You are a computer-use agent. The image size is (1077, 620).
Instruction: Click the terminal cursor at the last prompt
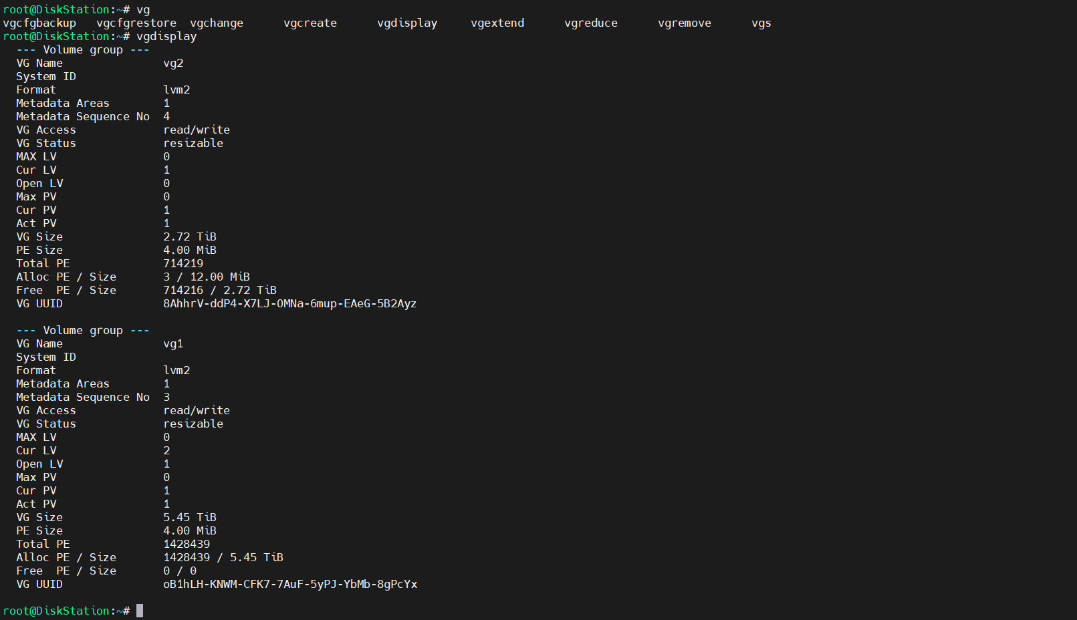point(140,611)
